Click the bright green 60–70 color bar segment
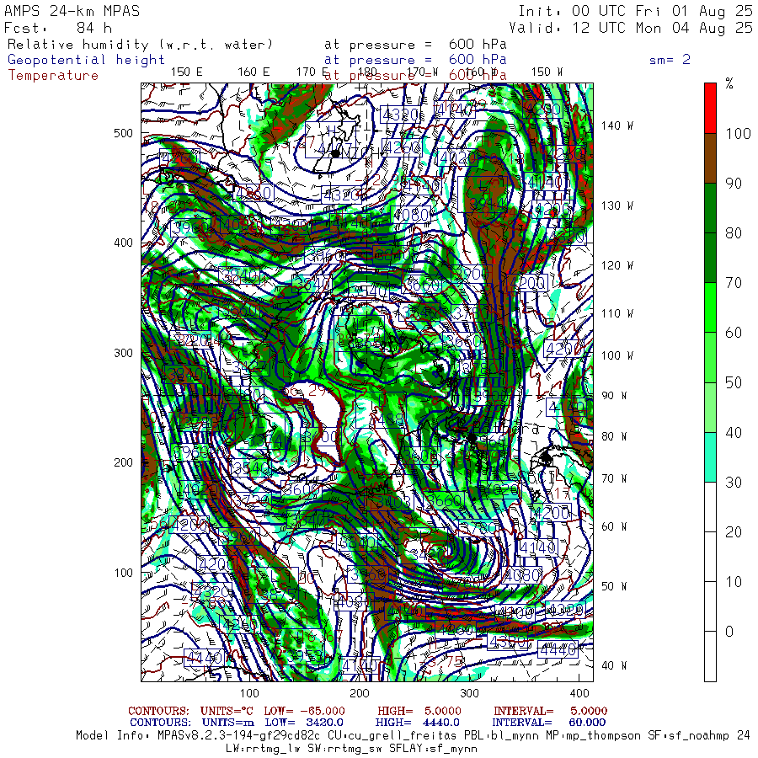 pos(710,307)
